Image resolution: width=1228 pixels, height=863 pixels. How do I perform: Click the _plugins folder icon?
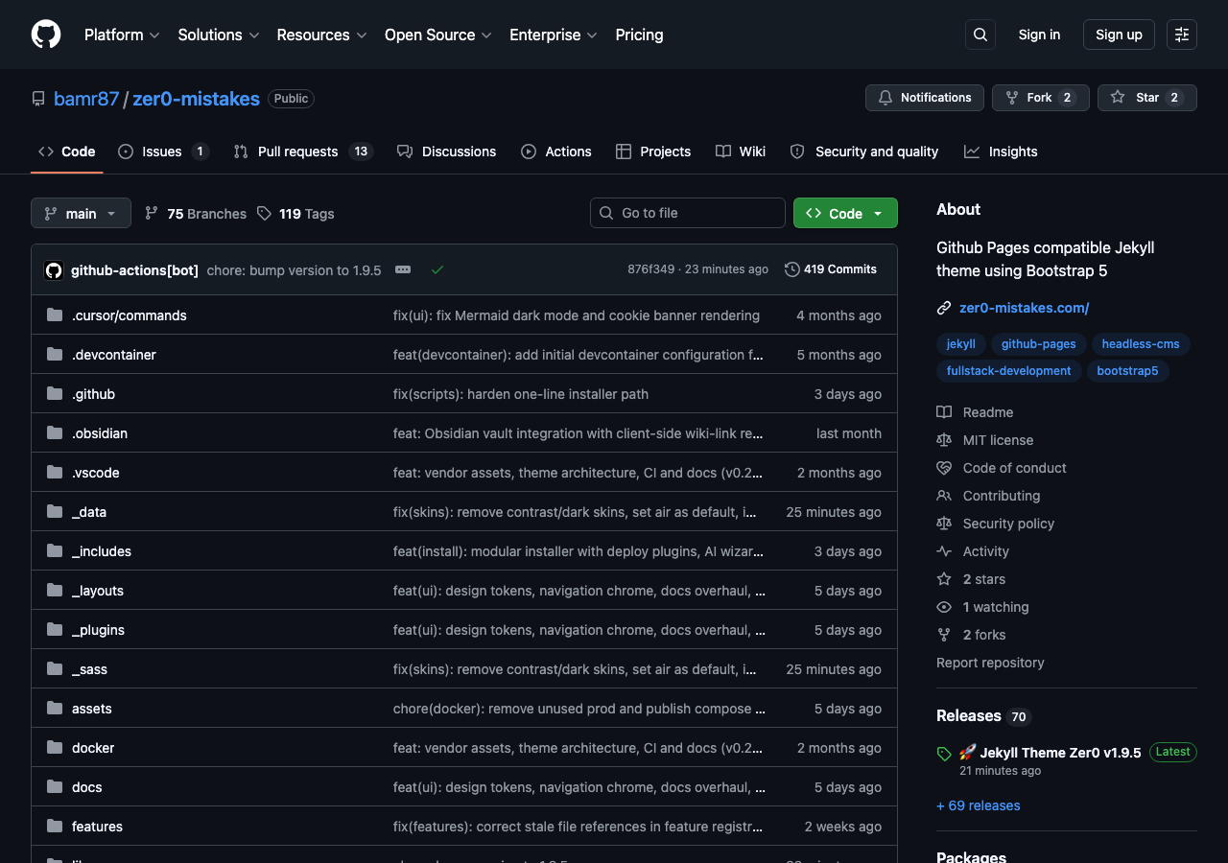[x=55, y=630]
